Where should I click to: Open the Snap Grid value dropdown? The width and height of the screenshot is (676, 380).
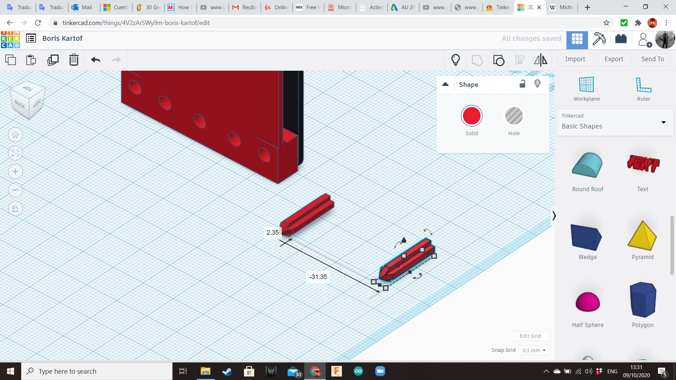pyautogui.click(x=534, y=350)
